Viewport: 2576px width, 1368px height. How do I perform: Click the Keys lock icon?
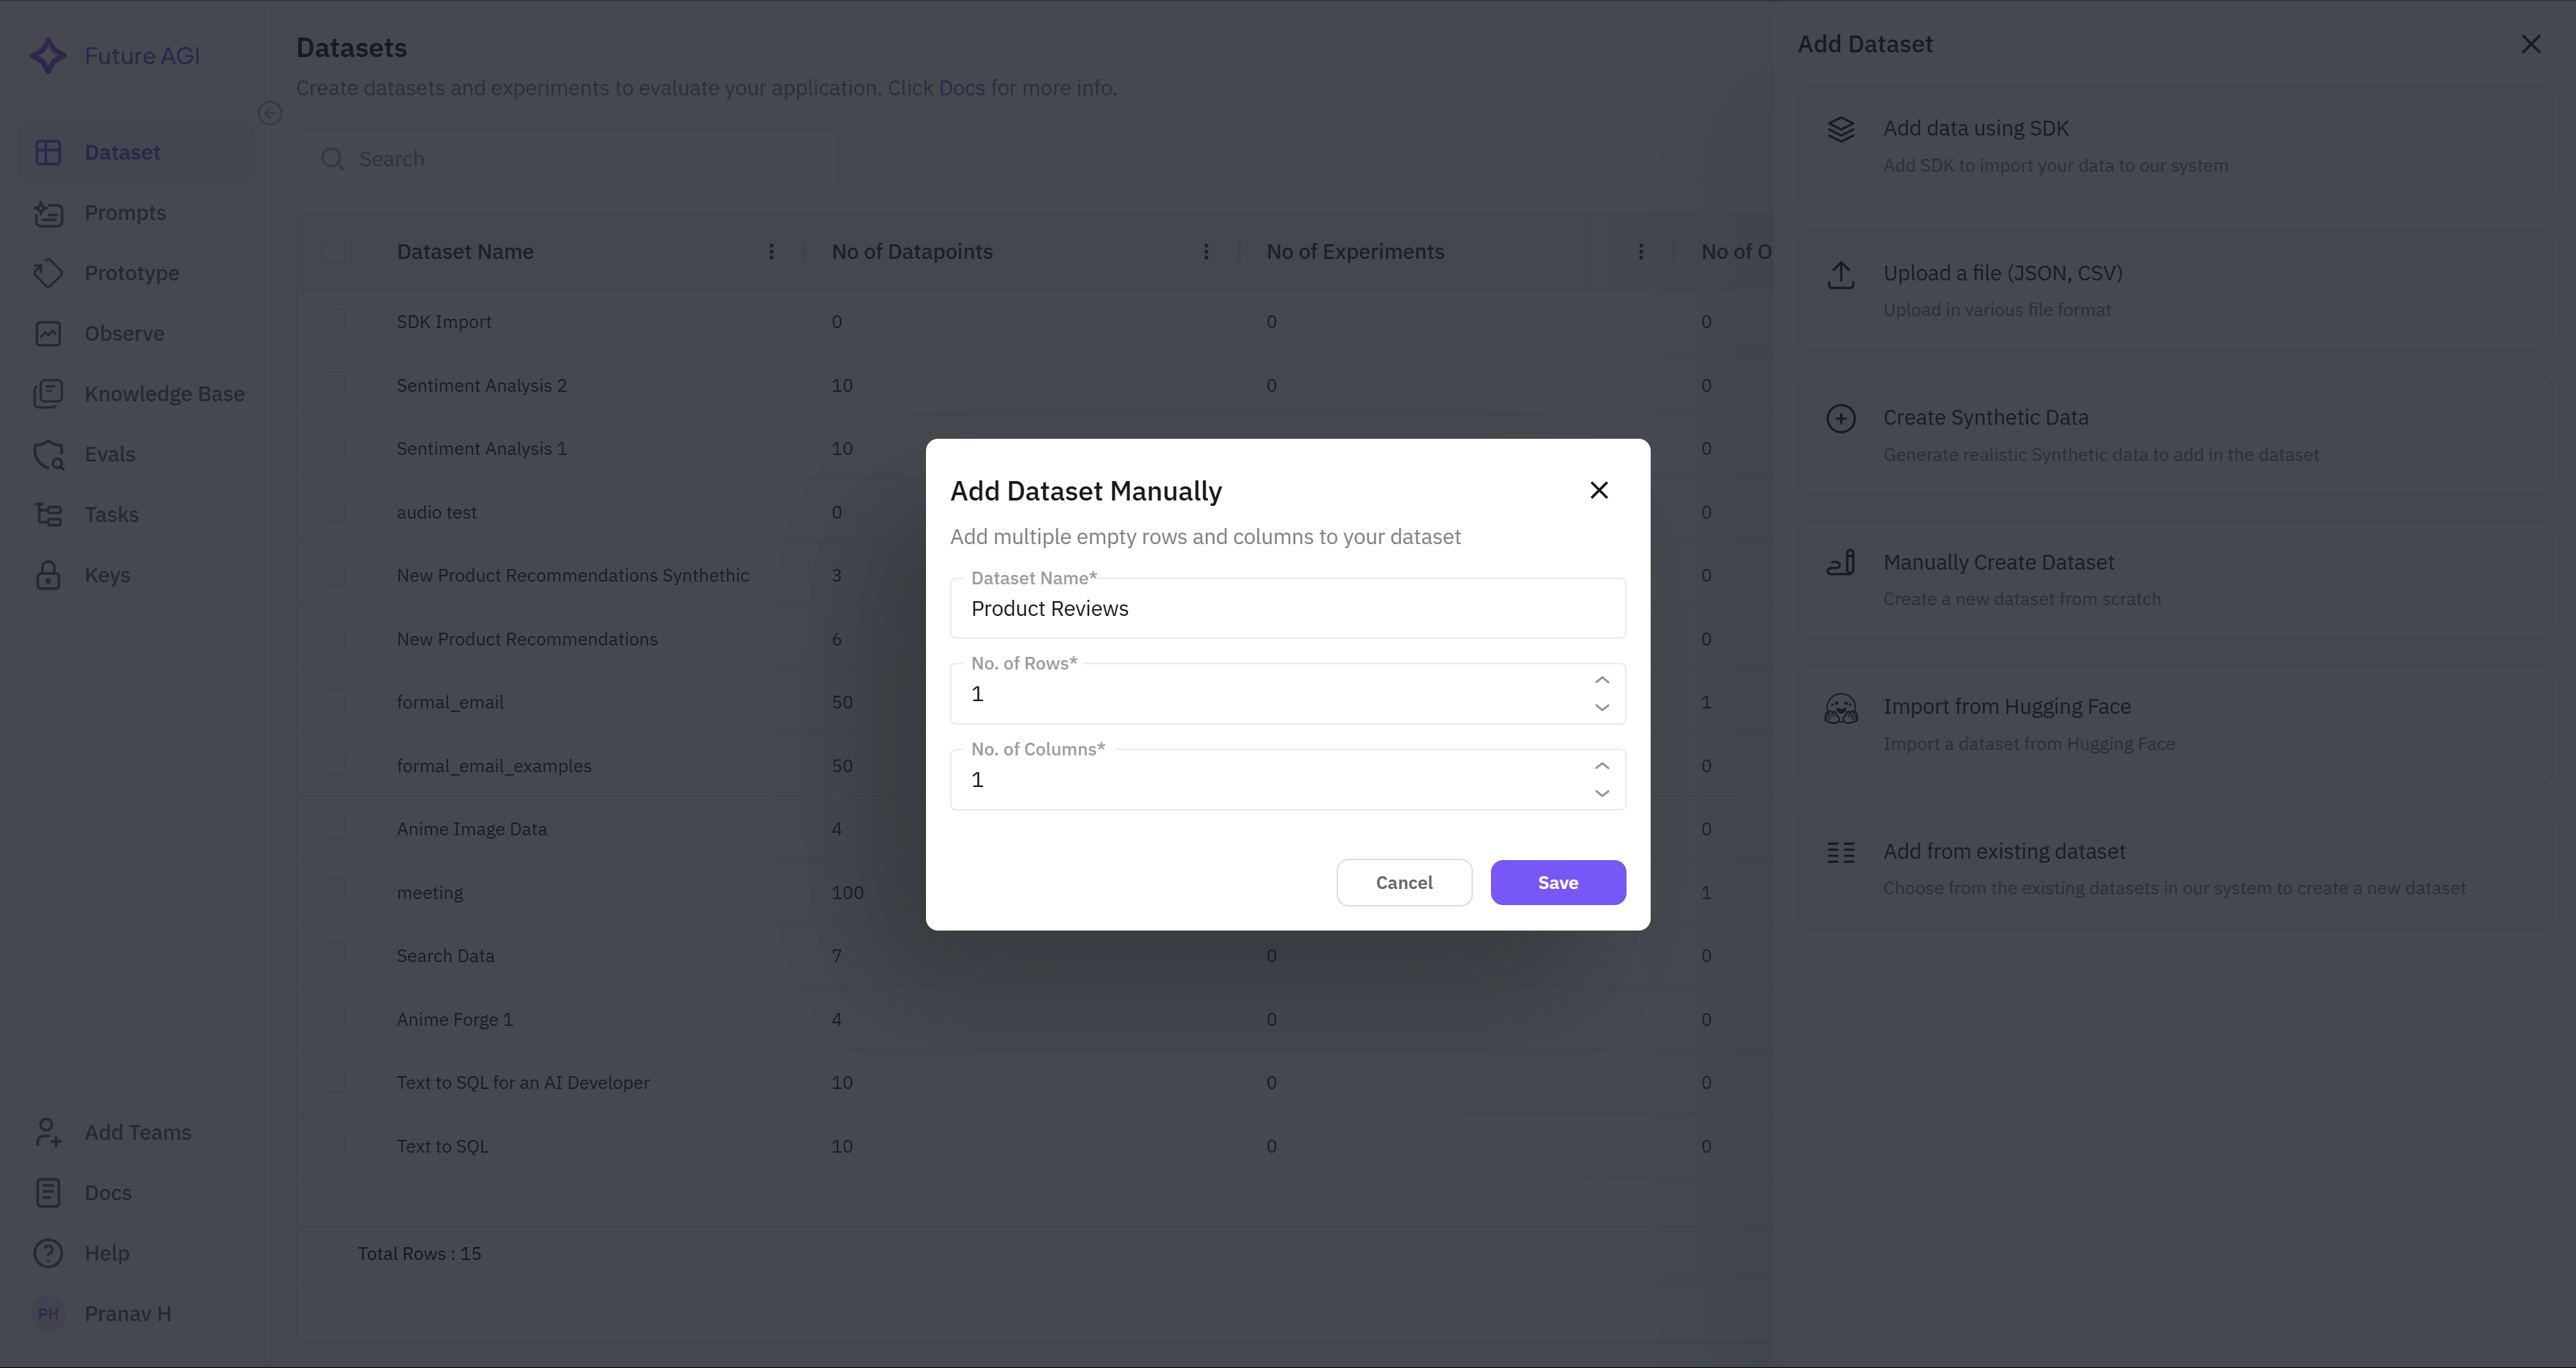coord(48,575)
